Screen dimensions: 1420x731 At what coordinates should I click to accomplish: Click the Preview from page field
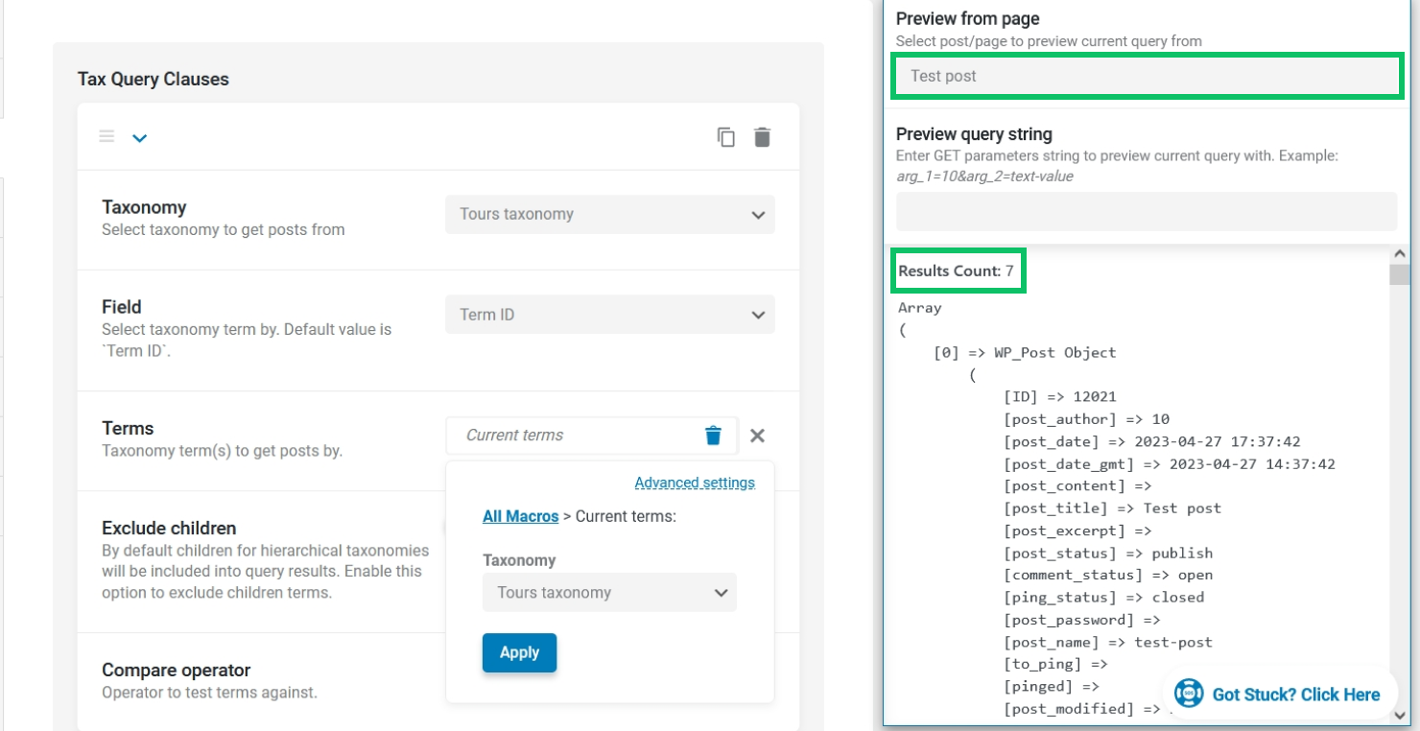[1147, 76]
